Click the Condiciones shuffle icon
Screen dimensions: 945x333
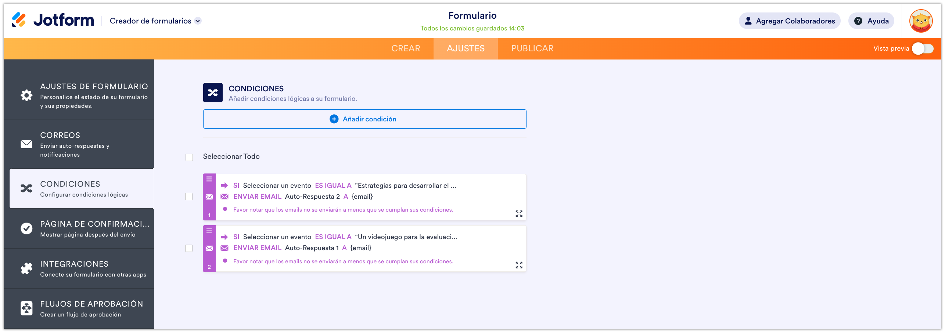26,188
